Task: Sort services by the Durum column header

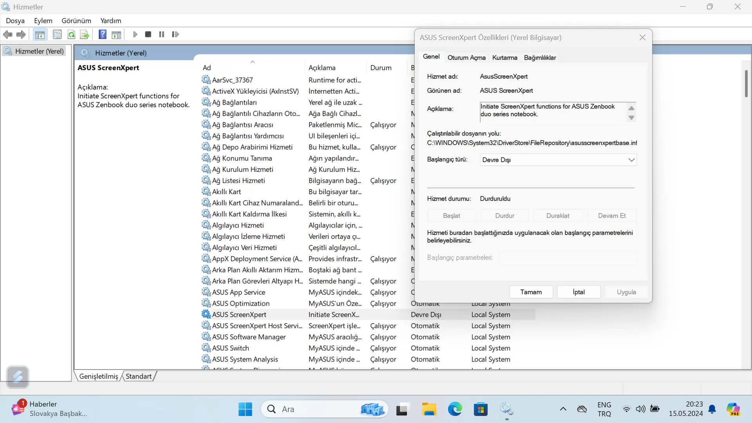Action: pos(387,68)
